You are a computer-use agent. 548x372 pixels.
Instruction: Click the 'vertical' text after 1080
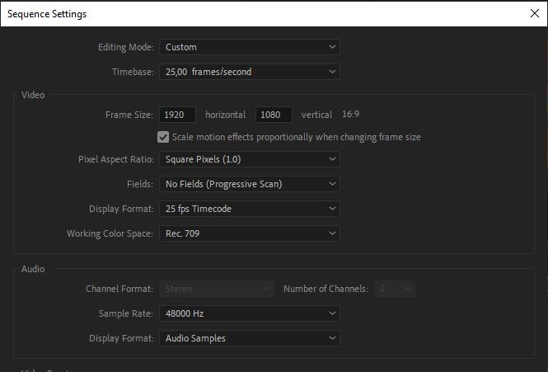pos(316,115)
